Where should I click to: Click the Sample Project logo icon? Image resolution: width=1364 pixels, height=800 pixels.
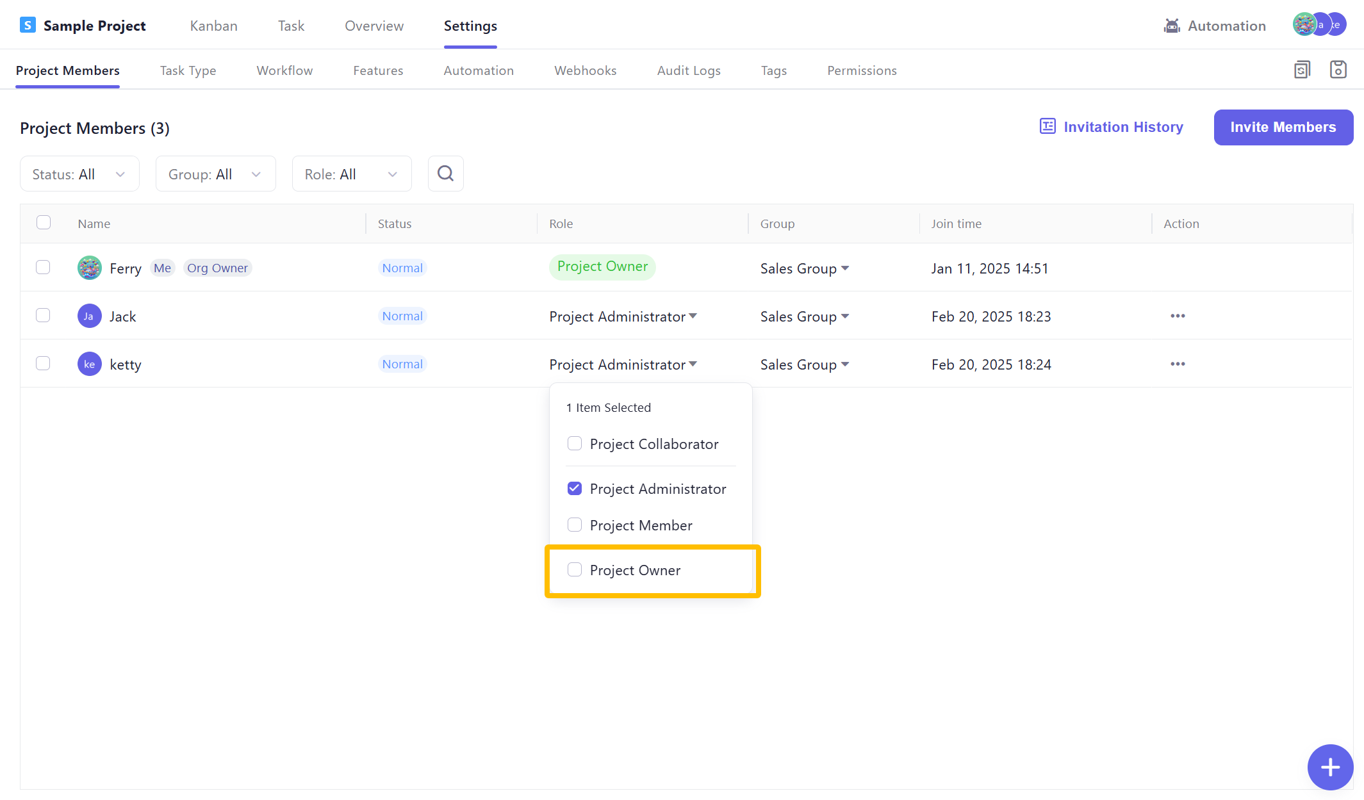pyautogui.click(x=28, y=26)
